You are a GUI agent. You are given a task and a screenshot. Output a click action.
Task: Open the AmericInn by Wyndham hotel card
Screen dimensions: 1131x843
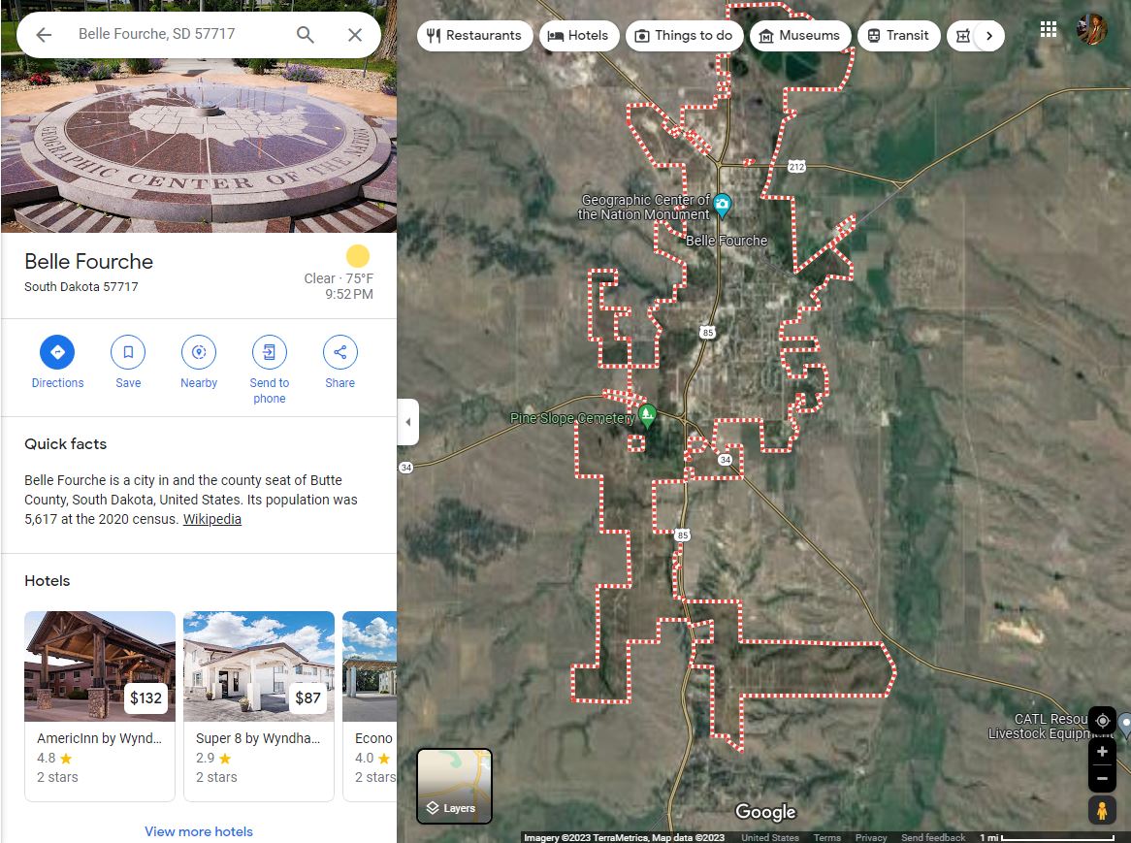click(x=100, y=706)
